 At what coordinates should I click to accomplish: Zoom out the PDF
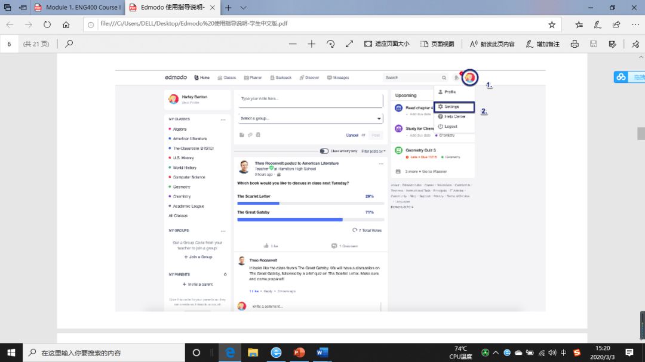[293, 44]
